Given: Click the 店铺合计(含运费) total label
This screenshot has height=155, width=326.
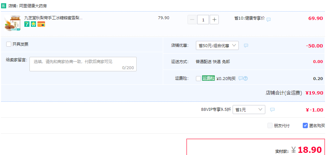Looking at the screenshot, I should pos(284,93).
